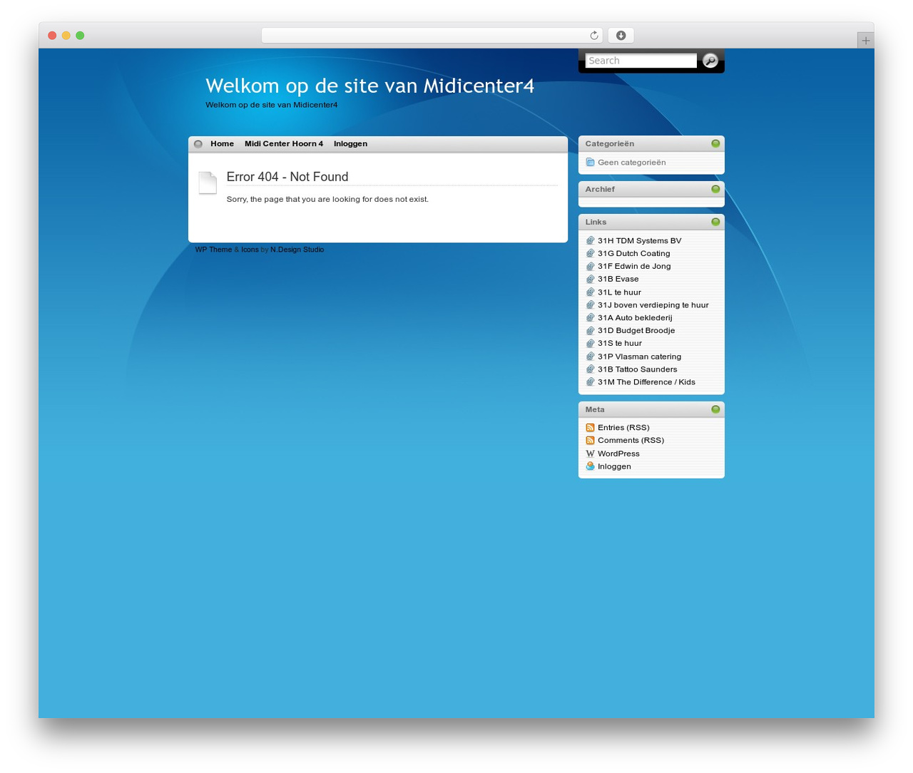Click the user icon beside Inloggen in Meta

[590, 466]
